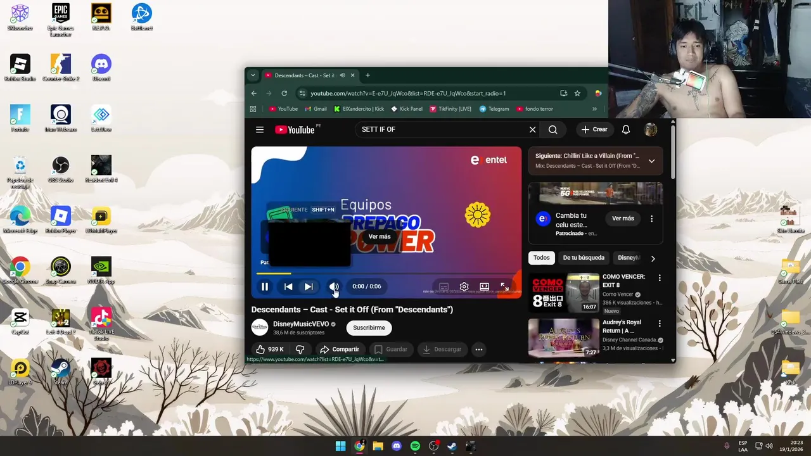The image size is (811, 456).
Task: Pause the video with the pause button
Action: point(265,287)
